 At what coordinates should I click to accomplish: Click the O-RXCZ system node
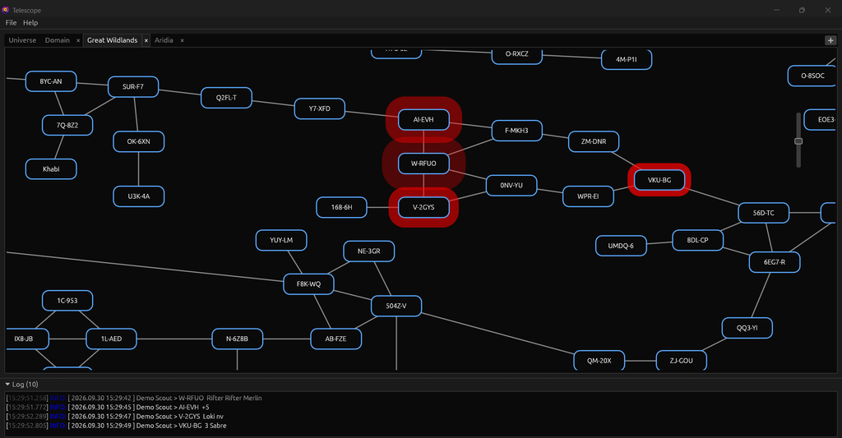click(516, 56)
